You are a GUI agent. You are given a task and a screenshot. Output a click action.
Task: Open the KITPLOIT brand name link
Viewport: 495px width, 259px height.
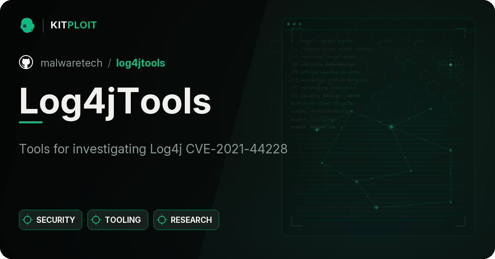[x=73, y=25]
